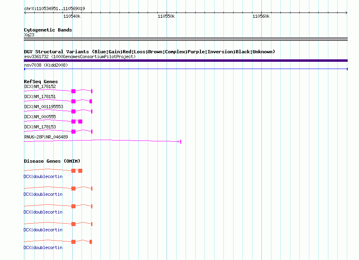Click the orange exon box of the fourth OMIM gene
The height and width of the screenshot is (260, 359).
73,224
